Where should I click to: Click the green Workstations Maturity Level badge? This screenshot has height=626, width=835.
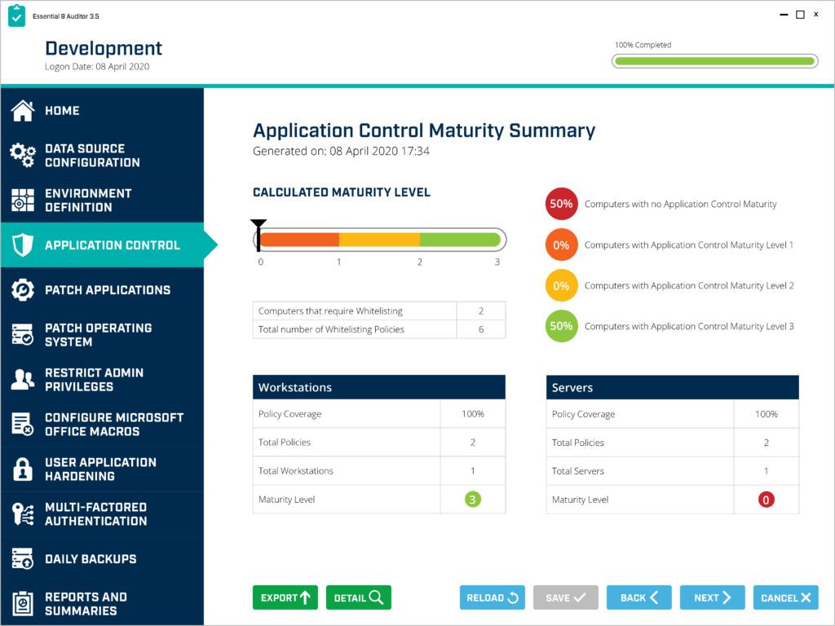471,500
